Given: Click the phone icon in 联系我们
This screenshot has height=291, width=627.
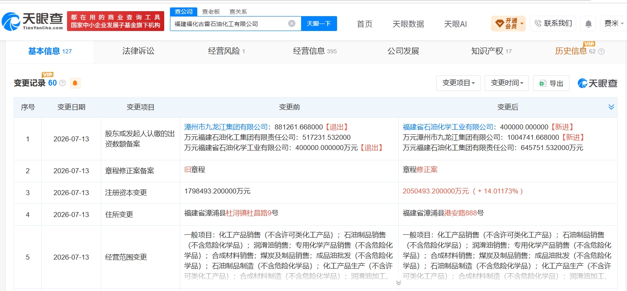Looking at the screenshot, I should point(538,24).
